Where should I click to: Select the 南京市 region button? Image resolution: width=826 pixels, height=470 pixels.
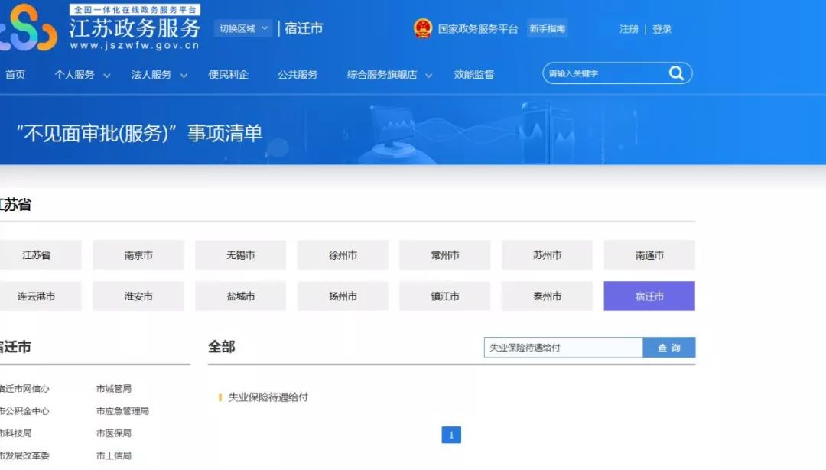pos(138,254)
